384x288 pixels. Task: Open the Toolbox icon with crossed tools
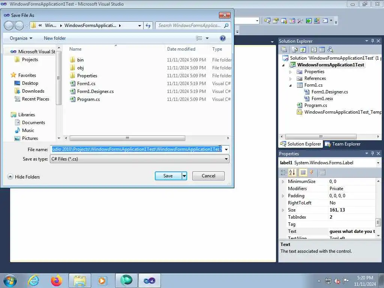click(300, 21)
